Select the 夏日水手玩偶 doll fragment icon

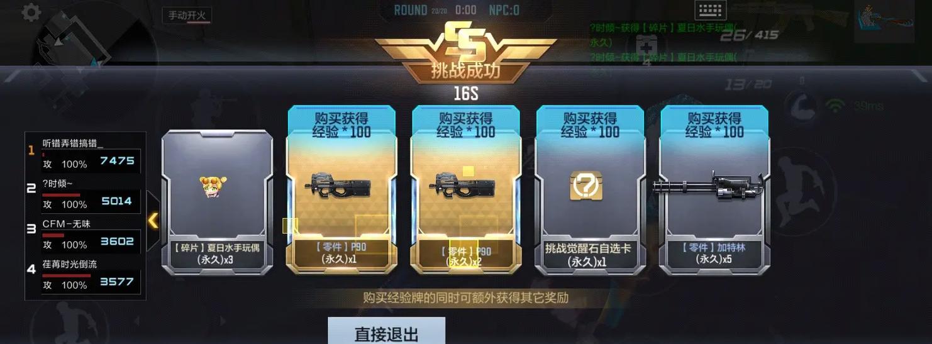point(213,186)
